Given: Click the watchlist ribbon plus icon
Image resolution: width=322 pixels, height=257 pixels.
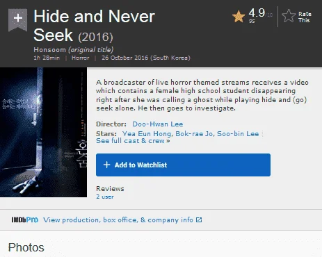Looking at the screenshot, I should tap(18, 19).
